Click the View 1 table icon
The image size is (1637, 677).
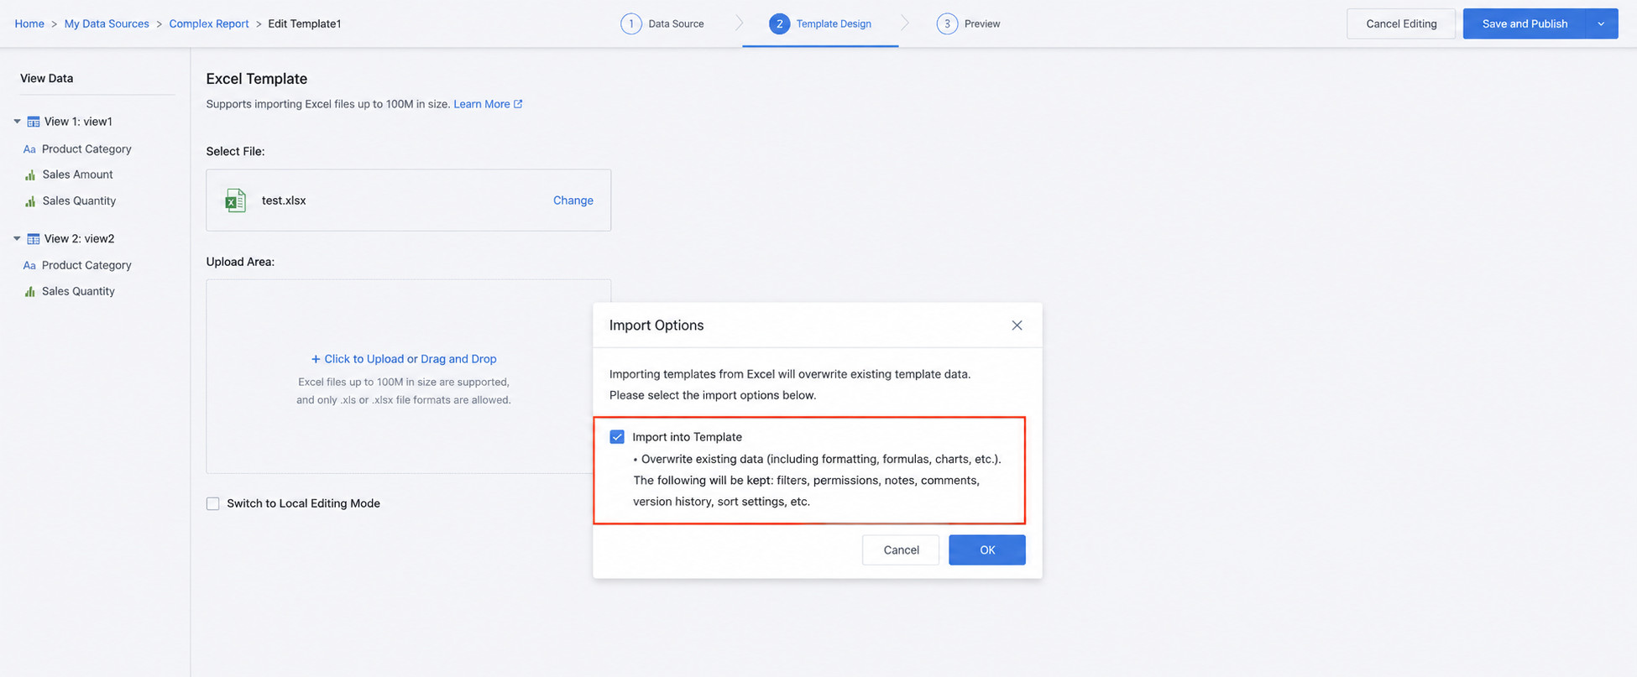(x=34, y=122)
